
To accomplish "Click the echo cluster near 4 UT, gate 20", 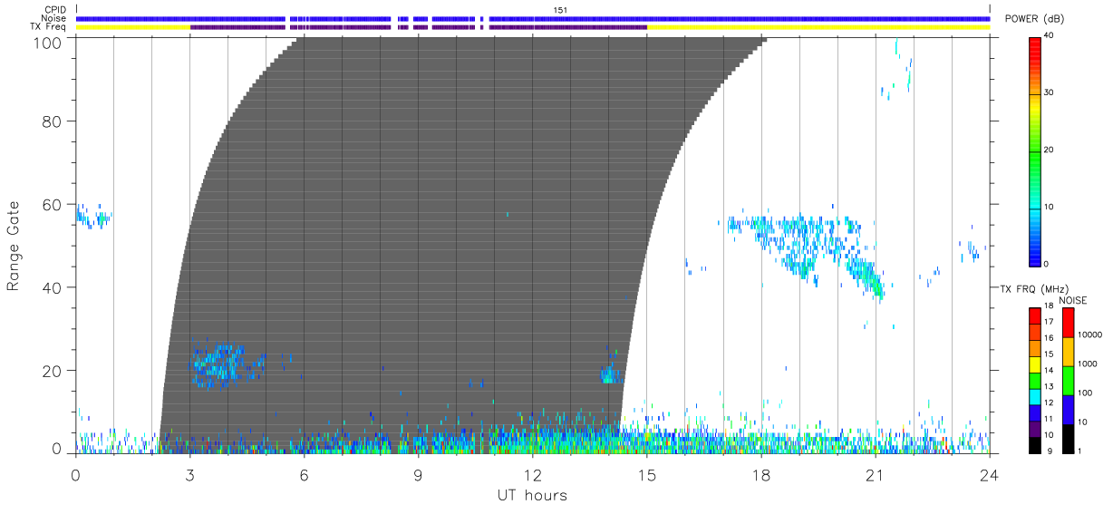I will click(x=217, y=364).
